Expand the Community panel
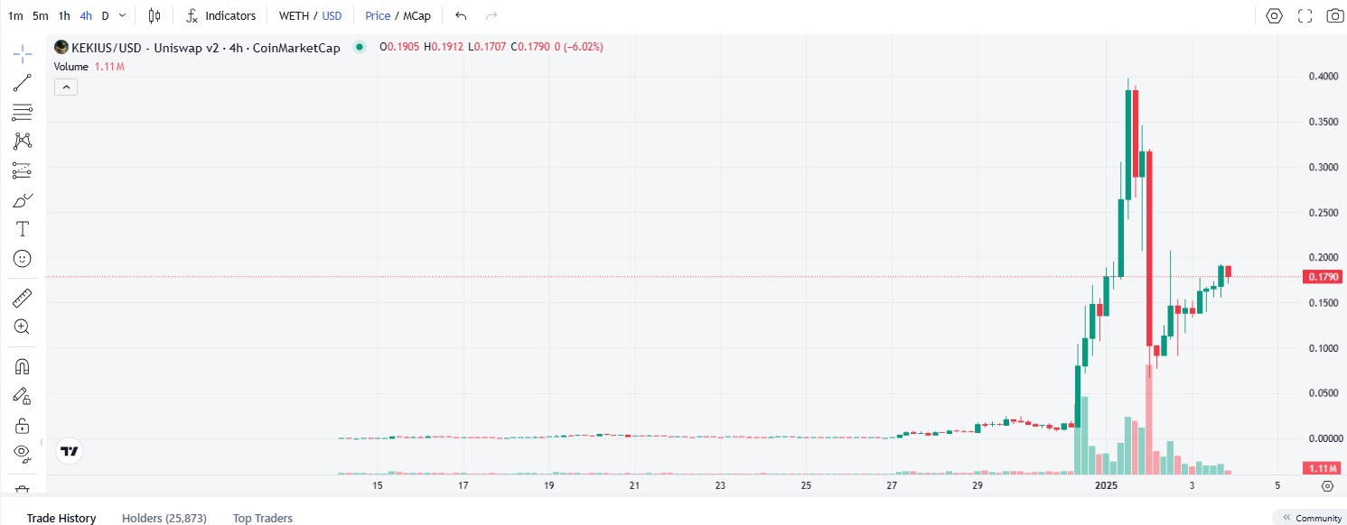Image resolution: width=1347 pixels, height=525 pixels. tap(1309, 518)
